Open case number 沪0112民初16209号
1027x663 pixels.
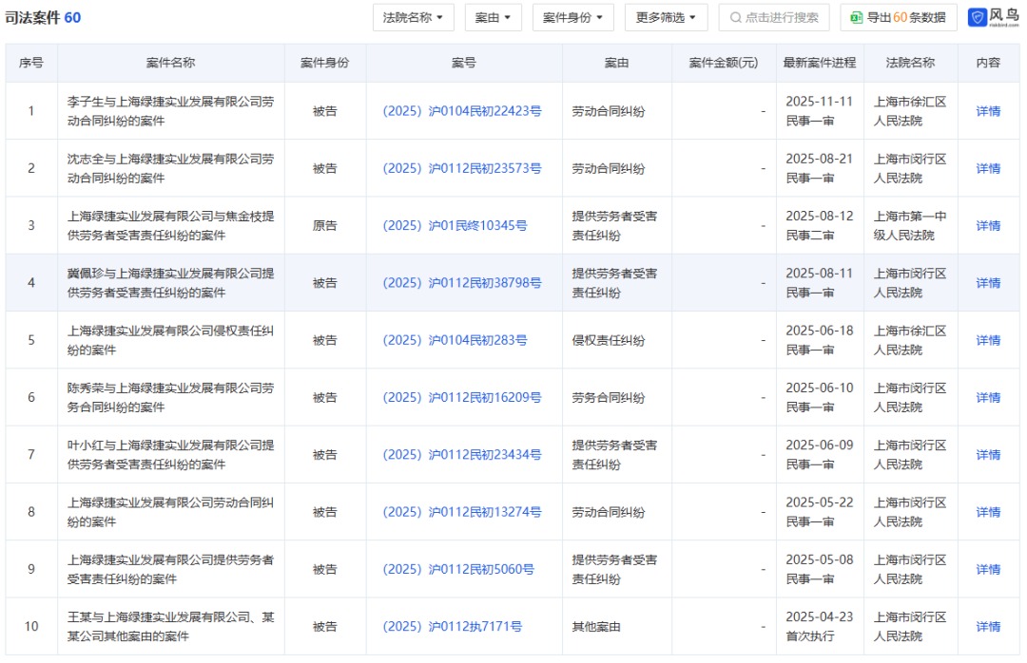464,397
